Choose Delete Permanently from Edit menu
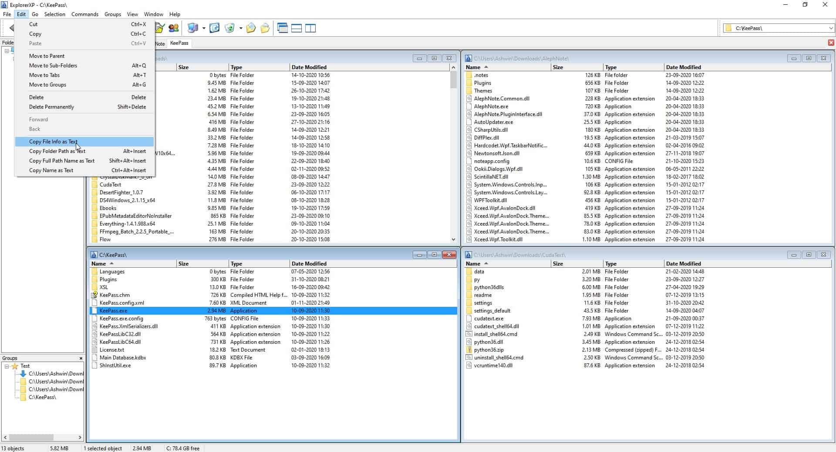 coord(84,107)
